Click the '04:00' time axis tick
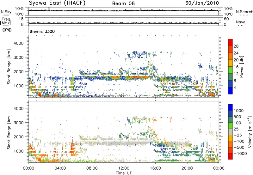The width and height of the screenshot is (253, 175). (60, 168)
